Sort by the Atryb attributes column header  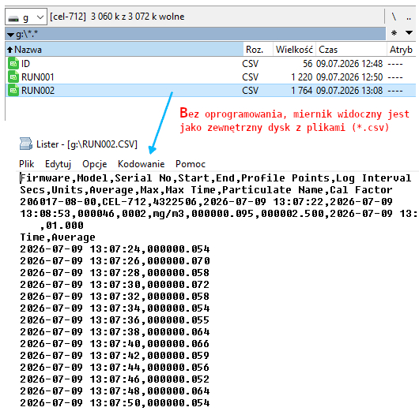(x=401, y=50)
